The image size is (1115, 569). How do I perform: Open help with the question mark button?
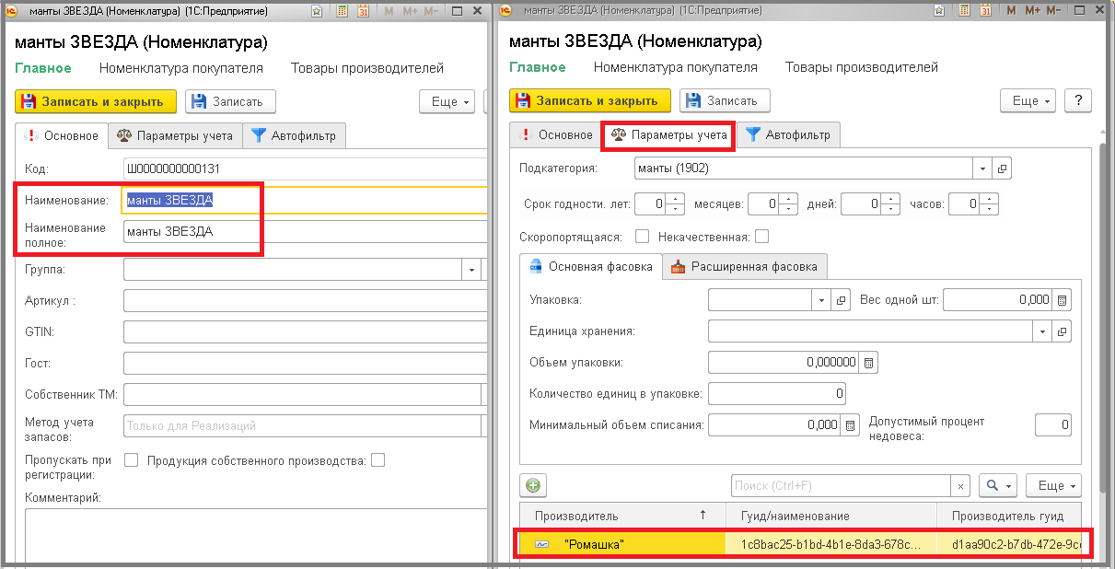click(1077, 101)
